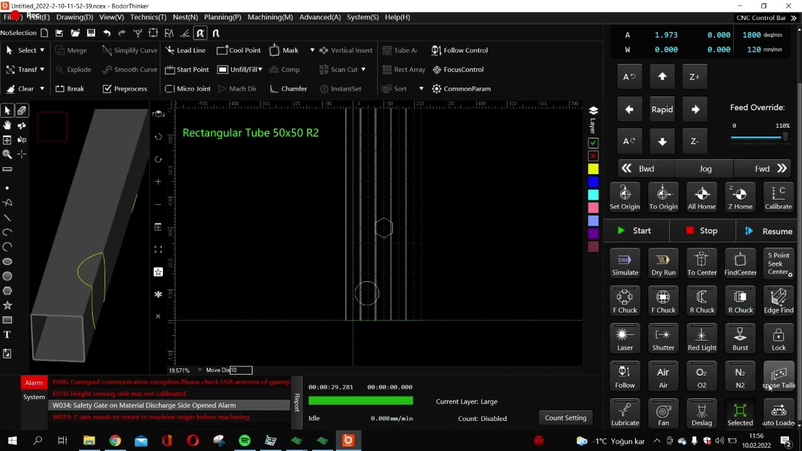Open the Machining(M) menu
This screenshot has width=802, height=451.
[270, 17]
